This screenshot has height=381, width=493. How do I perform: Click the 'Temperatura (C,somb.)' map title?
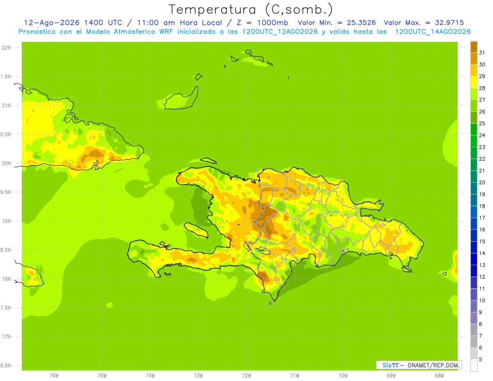251,9
